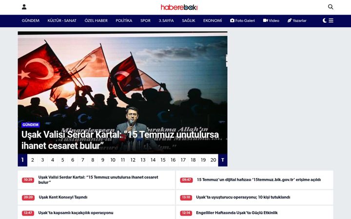Open slider headline "15 Temmuz unutulursa ihanet cesaret bulur"
This screenshot has width=351, height=219.
coord(120,140)
